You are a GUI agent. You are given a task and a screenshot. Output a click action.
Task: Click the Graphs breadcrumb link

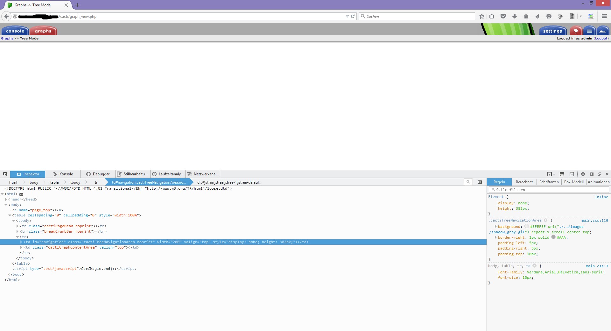tap(7, 39)
